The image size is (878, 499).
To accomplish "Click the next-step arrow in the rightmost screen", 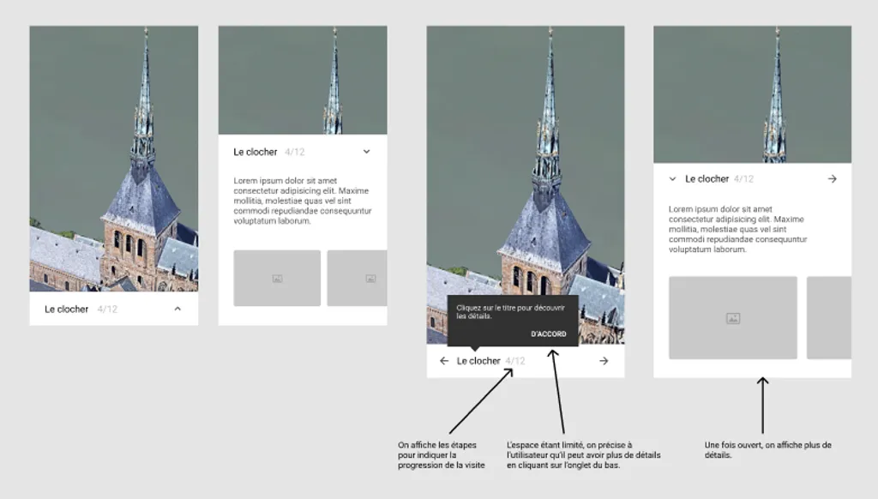I will coord(833,178).
